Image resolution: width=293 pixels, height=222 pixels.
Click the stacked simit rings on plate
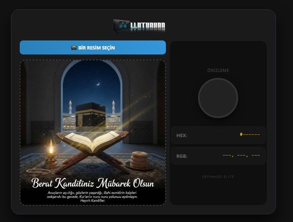[x=138, y=159]
